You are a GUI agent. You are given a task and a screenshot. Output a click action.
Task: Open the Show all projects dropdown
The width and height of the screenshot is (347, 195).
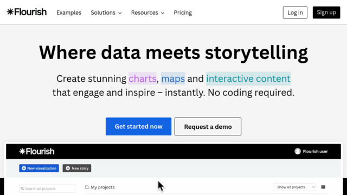[x=295, y=187]
